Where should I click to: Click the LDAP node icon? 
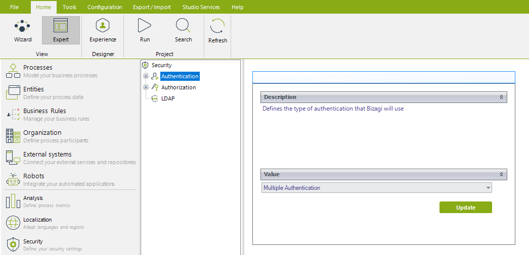pos(155,98)
